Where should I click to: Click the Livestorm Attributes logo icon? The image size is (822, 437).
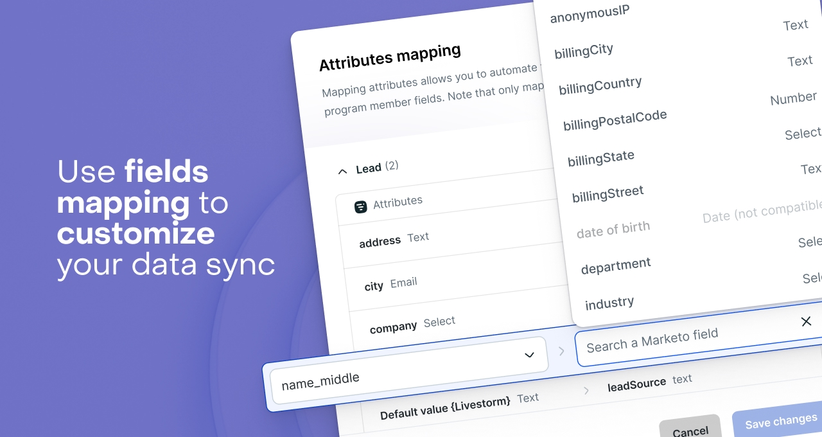361,206
